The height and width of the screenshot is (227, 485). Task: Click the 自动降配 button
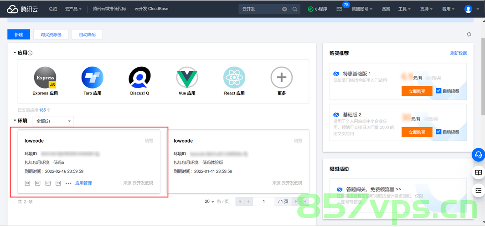click(87, 35)
